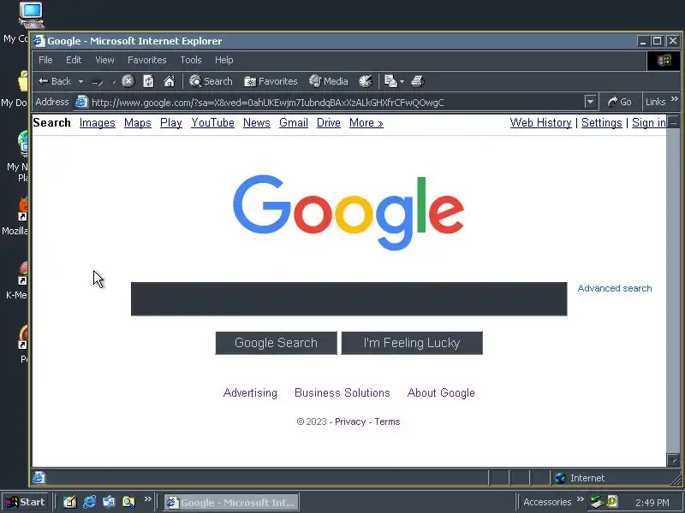Click the Sign in link
This screenshot has height=513, width=685.
click(x=649, y=123)
